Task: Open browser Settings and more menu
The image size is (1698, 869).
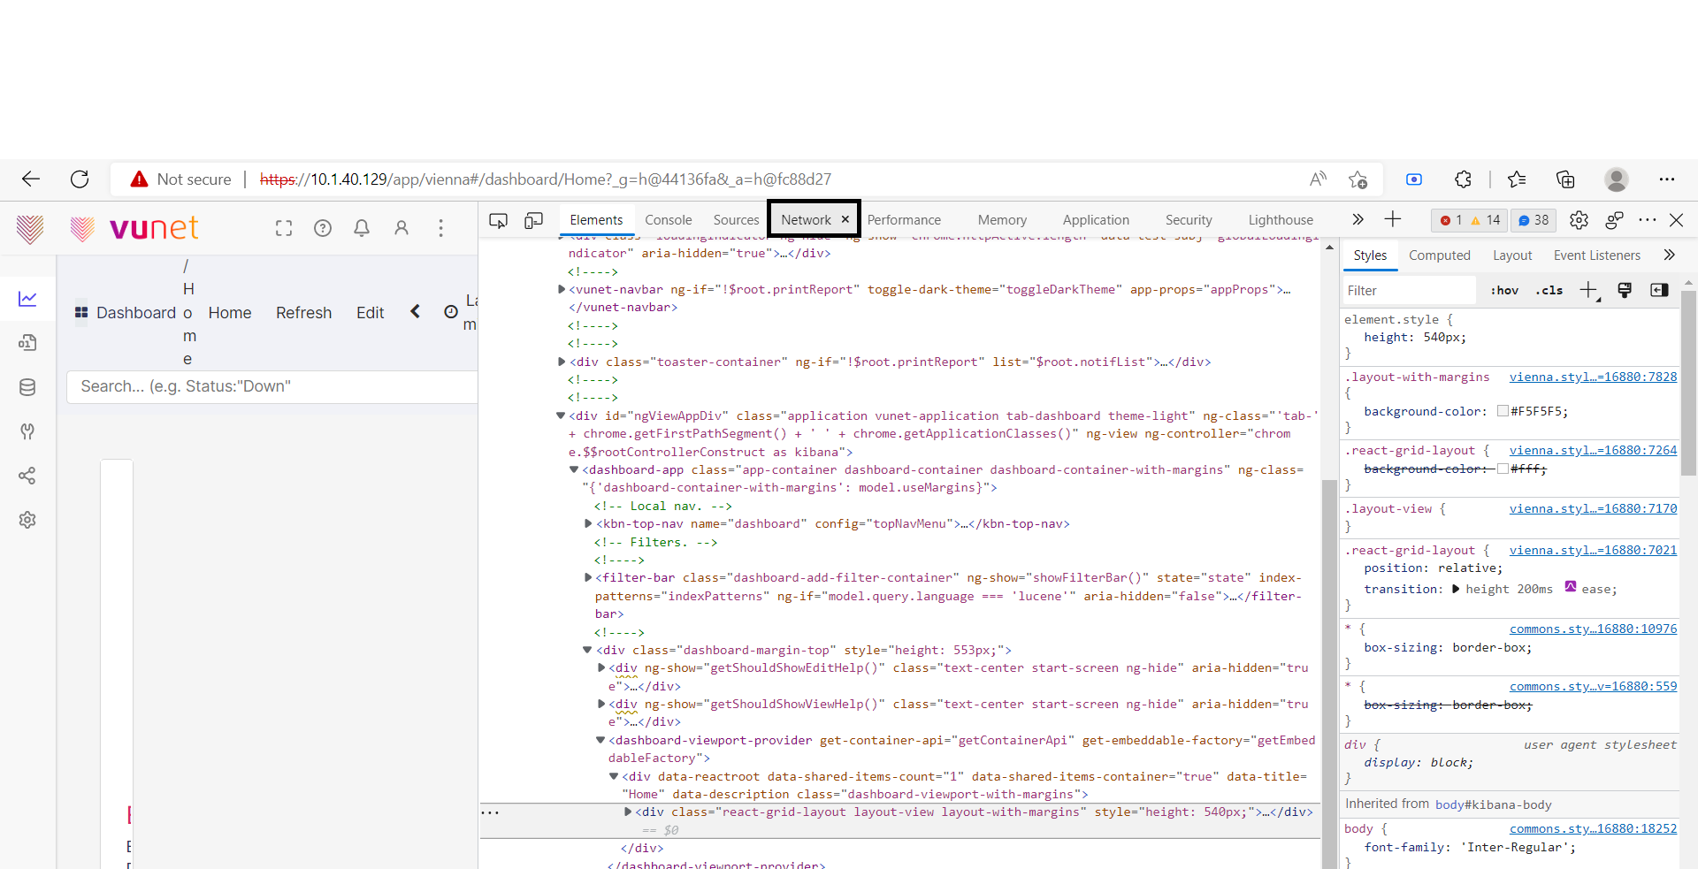Action: coord(1667,179)
